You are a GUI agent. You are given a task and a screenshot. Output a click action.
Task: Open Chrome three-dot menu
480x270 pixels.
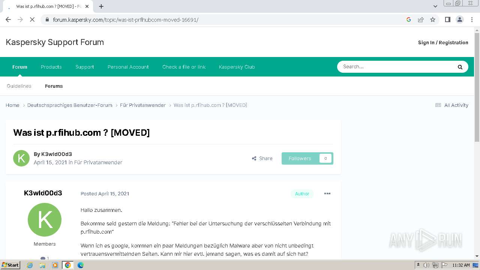[472, 19]
